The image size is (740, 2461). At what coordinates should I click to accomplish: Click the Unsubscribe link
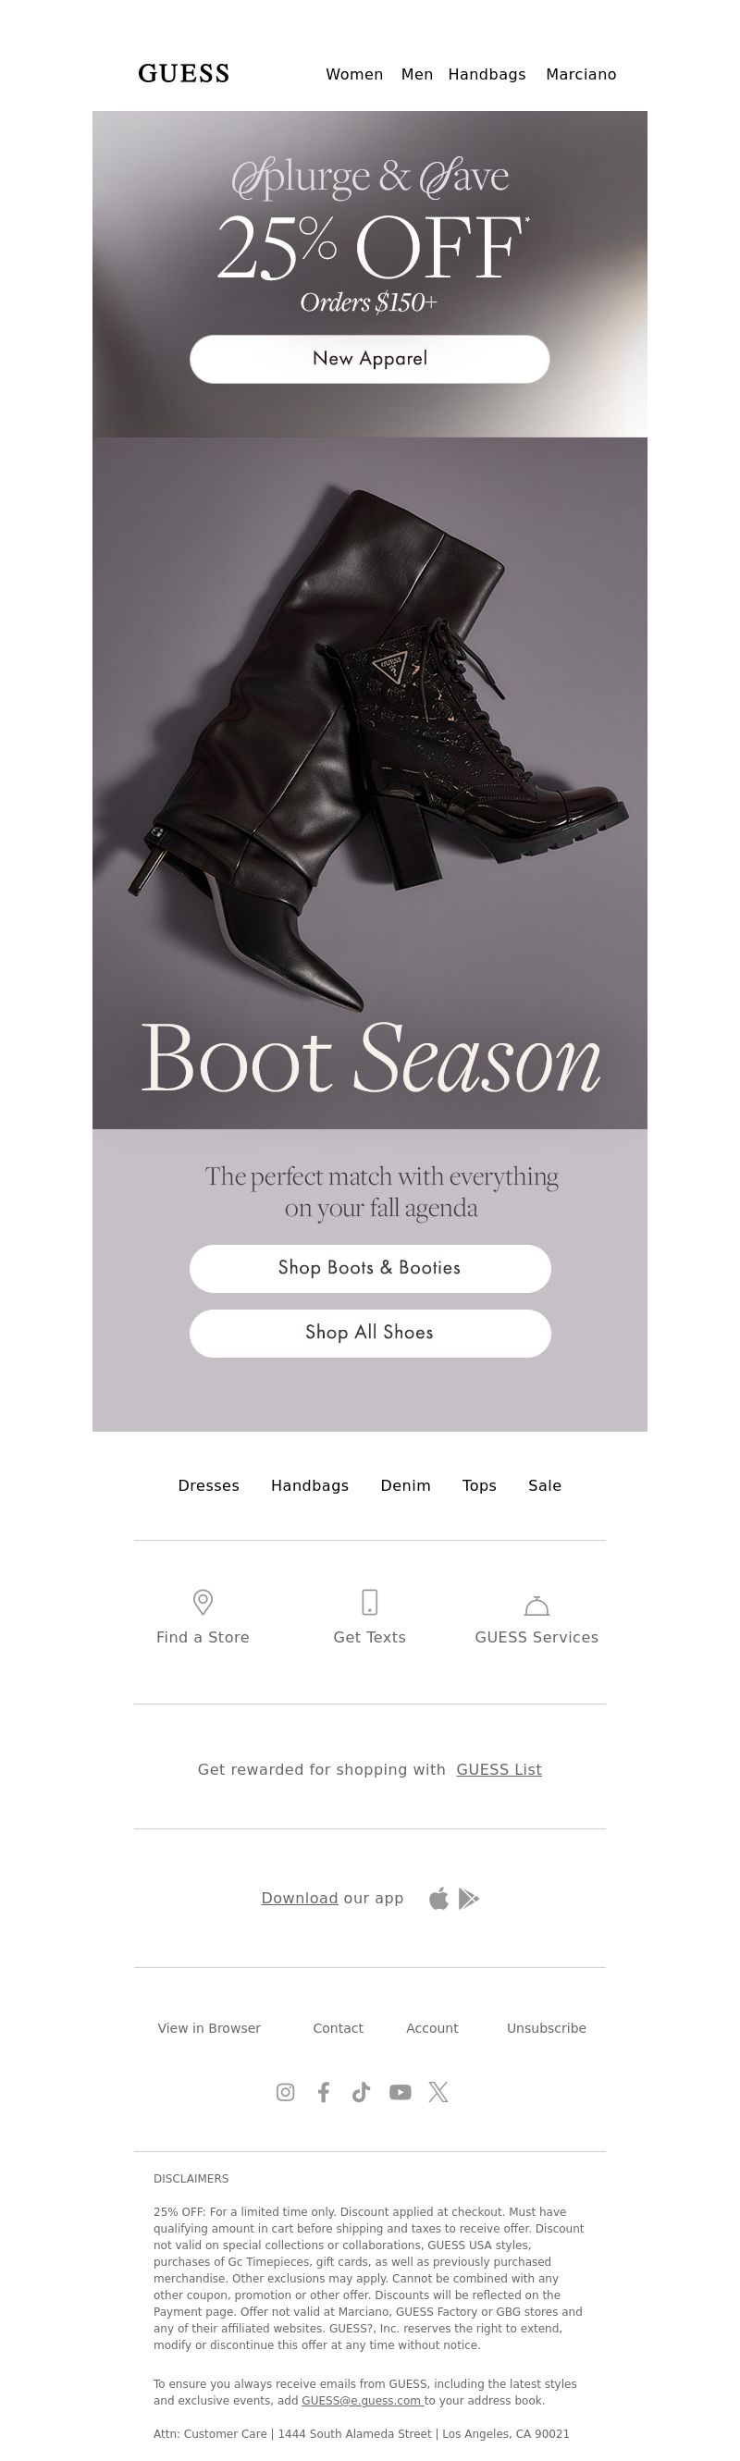(x=547, y=2028)
